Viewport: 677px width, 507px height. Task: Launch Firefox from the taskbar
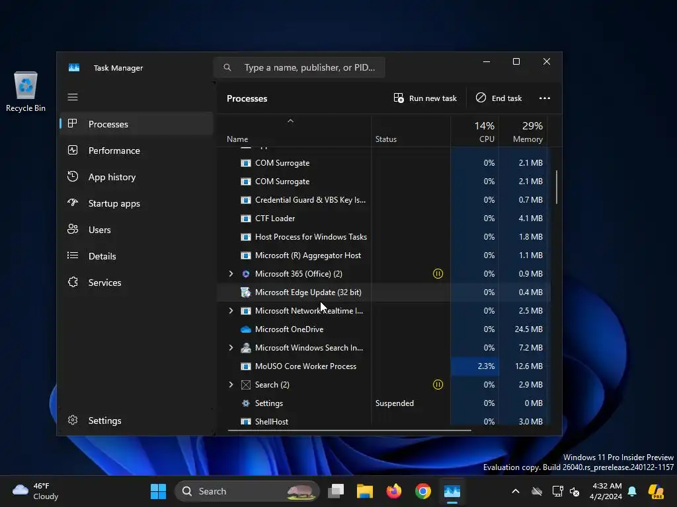pos(394,491)
